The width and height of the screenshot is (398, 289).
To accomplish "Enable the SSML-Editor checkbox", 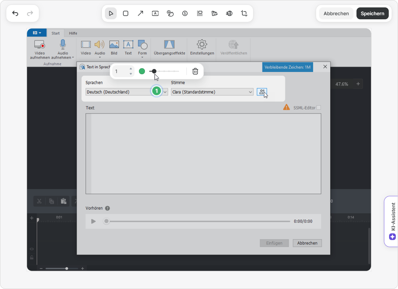I will pyautogui.click(x=319, y=108).
